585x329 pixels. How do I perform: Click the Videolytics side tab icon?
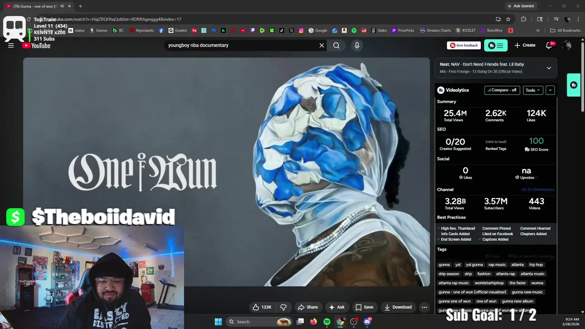click(x=574, y=85)
